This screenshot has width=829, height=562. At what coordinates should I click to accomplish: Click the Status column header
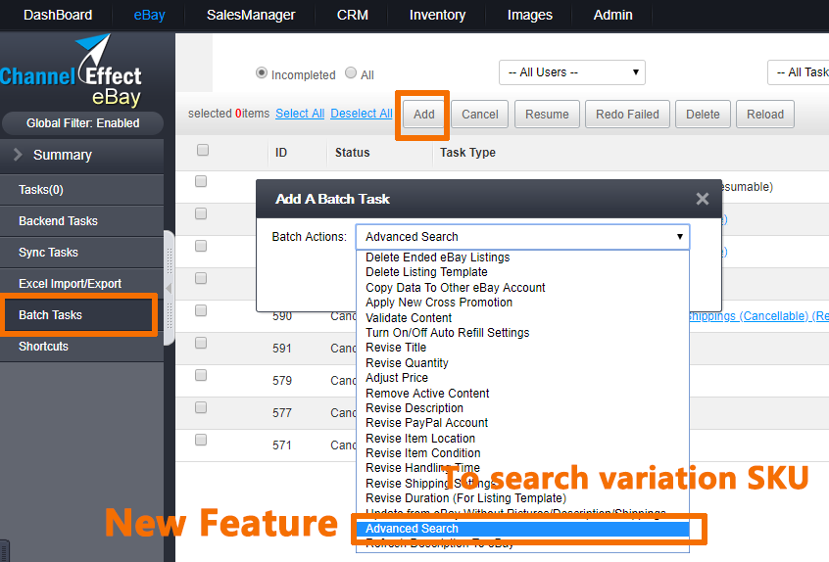click(352, 153)
